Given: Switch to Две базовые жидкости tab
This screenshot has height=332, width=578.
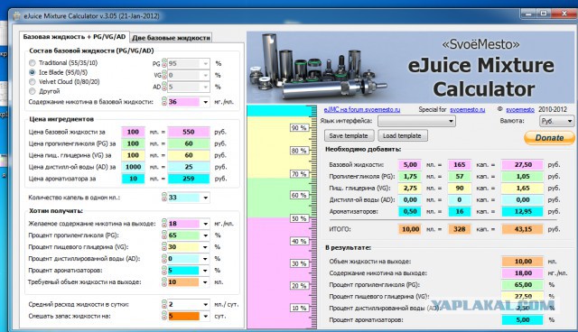Looking at the screenshot, I should [171, 38].
